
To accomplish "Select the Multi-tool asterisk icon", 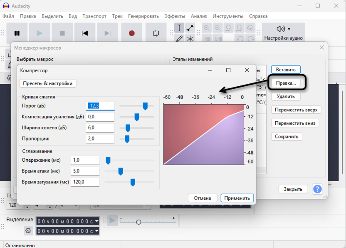I will click(x=190, y=38).
